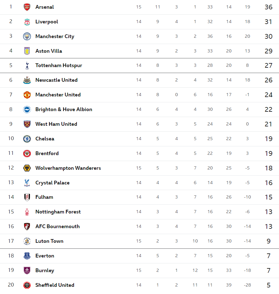Open the Brighton & Hove Albion team link
The width and height of the screenshot is (279, 294).
tap(64, 109)
